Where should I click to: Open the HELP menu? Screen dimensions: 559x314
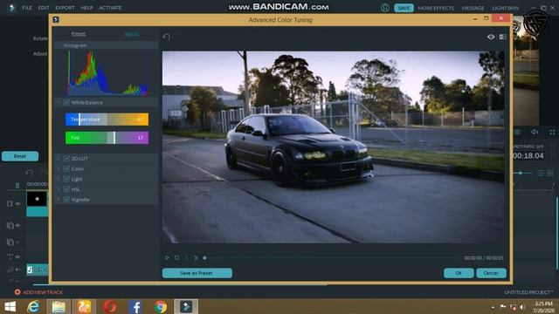click(x=86, y=8)
